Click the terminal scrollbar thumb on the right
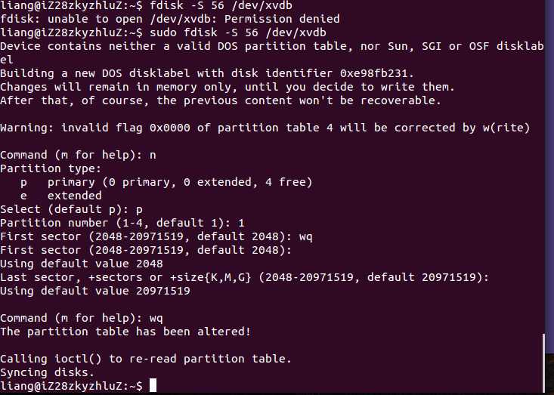This screenshot has height=395, width=554. (x=543, y=364)
